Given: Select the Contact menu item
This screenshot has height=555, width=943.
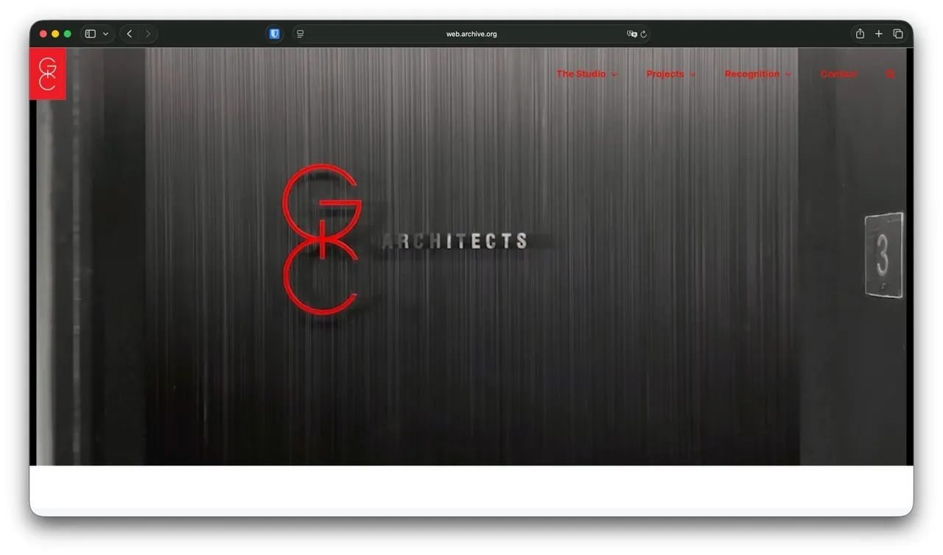Looking at the screenshot, I should coord(838,74).
